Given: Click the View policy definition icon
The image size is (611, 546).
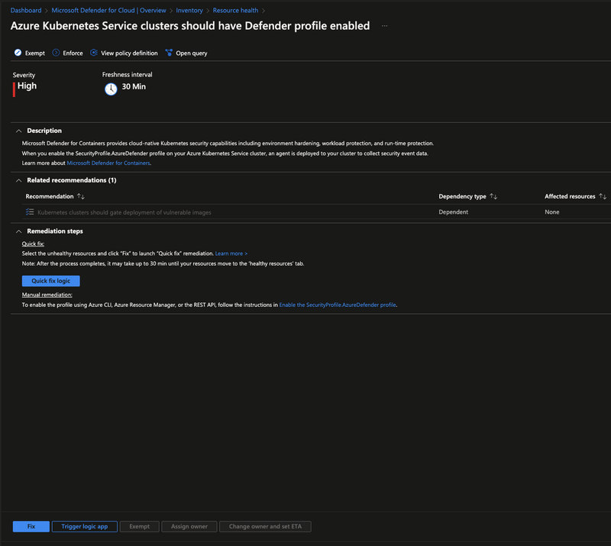Looking at the screenshot, I should pyautogui.click(x=94, y=53).
